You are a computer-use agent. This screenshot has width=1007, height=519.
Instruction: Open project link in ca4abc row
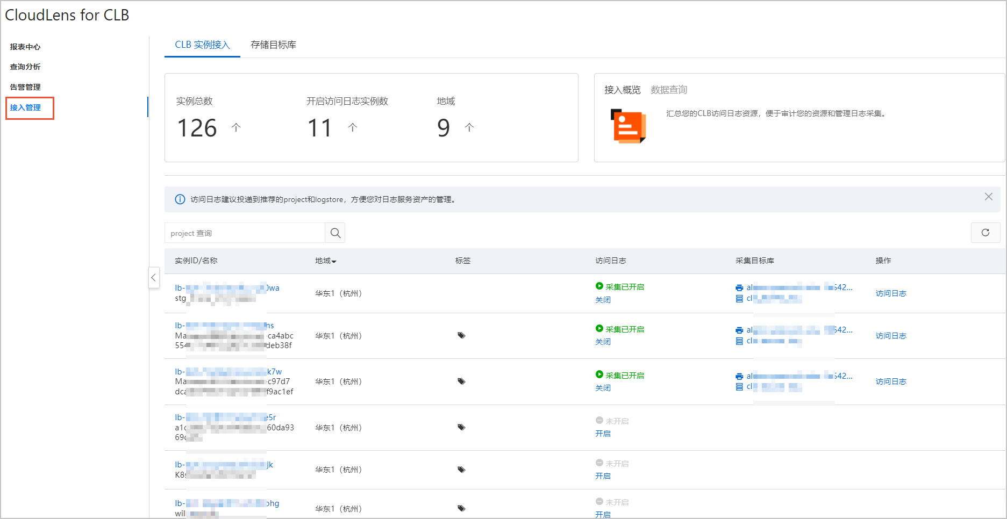[x=799, y=330]
